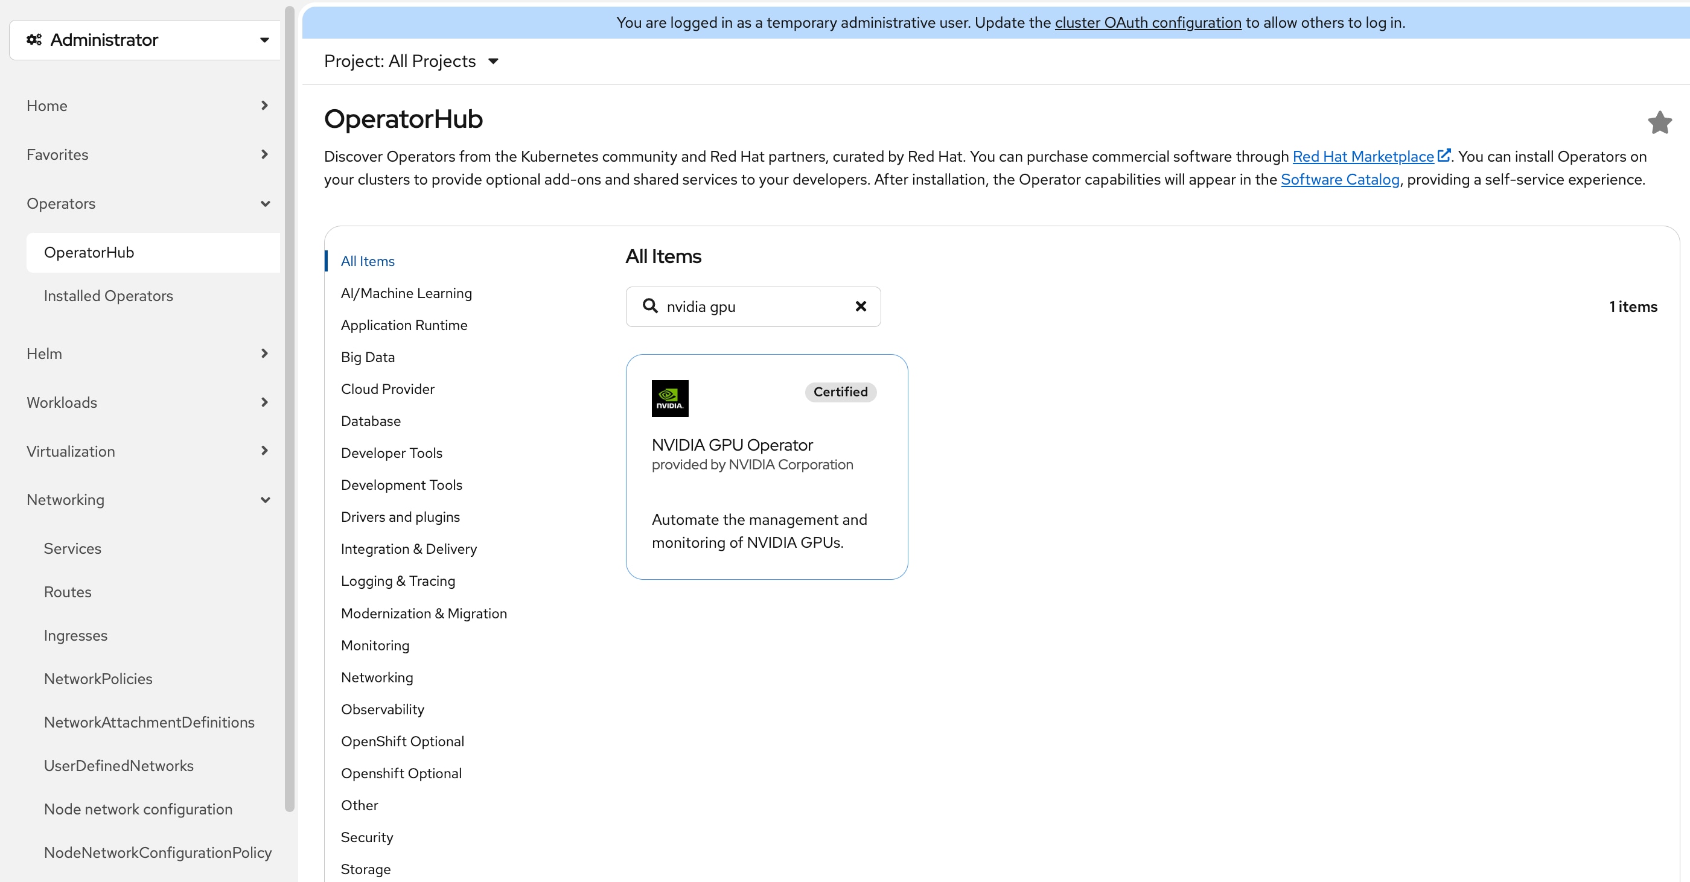Filter by Logging & Tracing category
The height and width of the screenshot is (882, 1690).
(x=398, y=581)
